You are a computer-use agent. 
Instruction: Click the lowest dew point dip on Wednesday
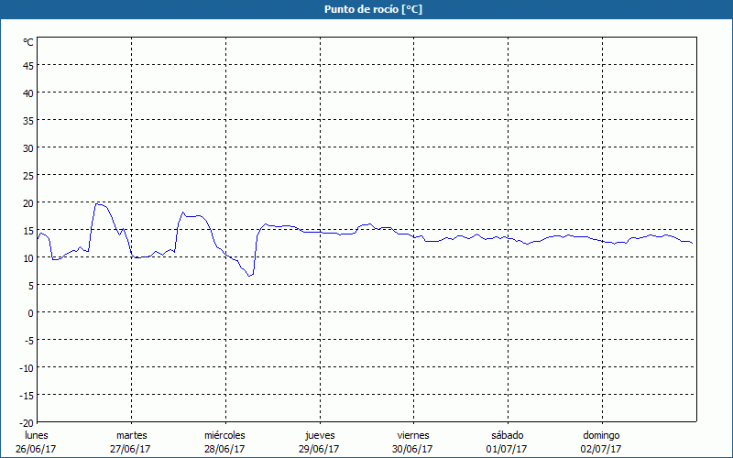point(249,276)
